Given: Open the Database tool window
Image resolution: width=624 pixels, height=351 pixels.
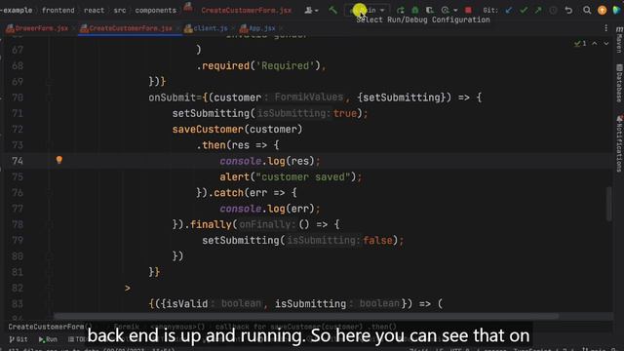Looking at the screenshot, I should (x=619, y=83).
